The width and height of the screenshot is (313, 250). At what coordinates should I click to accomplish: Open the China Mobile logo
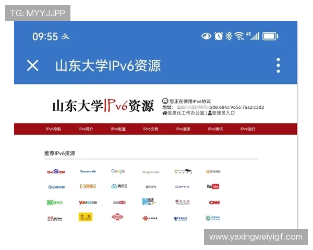pos(213,218)
